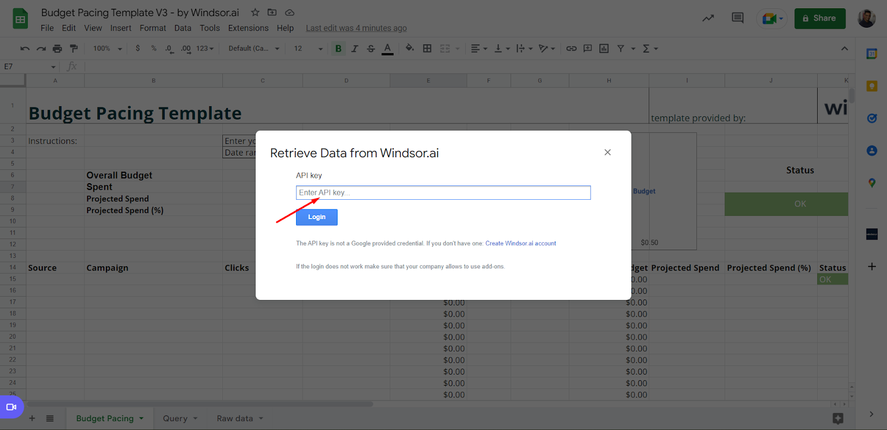Open Google Keep in the side panel
Screen dimensions: 887x430
pyautogui.click(x=871, y=86)
